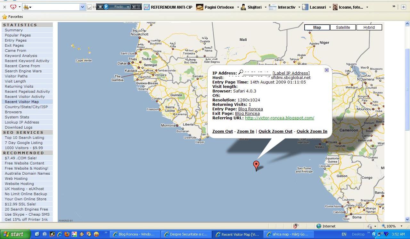Open Download Logs page
The width and height of the screenshot is (410, 239).
19,127
